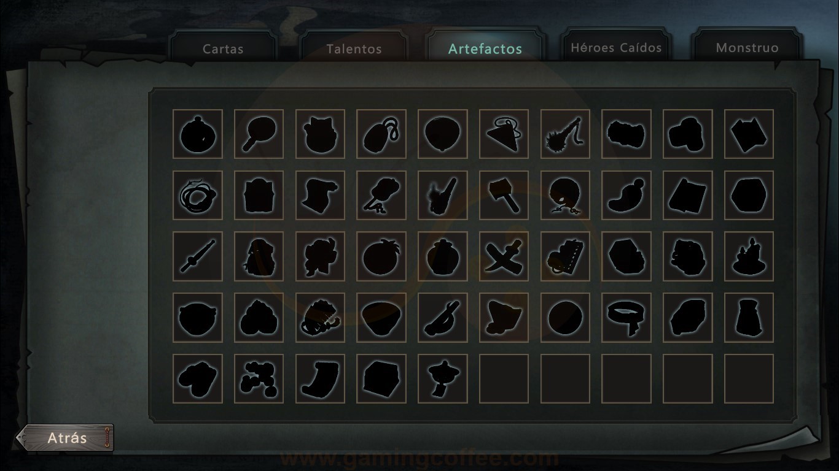Select the candle artifact silhouette
The image size is (839, 471).
click(749, 256)
